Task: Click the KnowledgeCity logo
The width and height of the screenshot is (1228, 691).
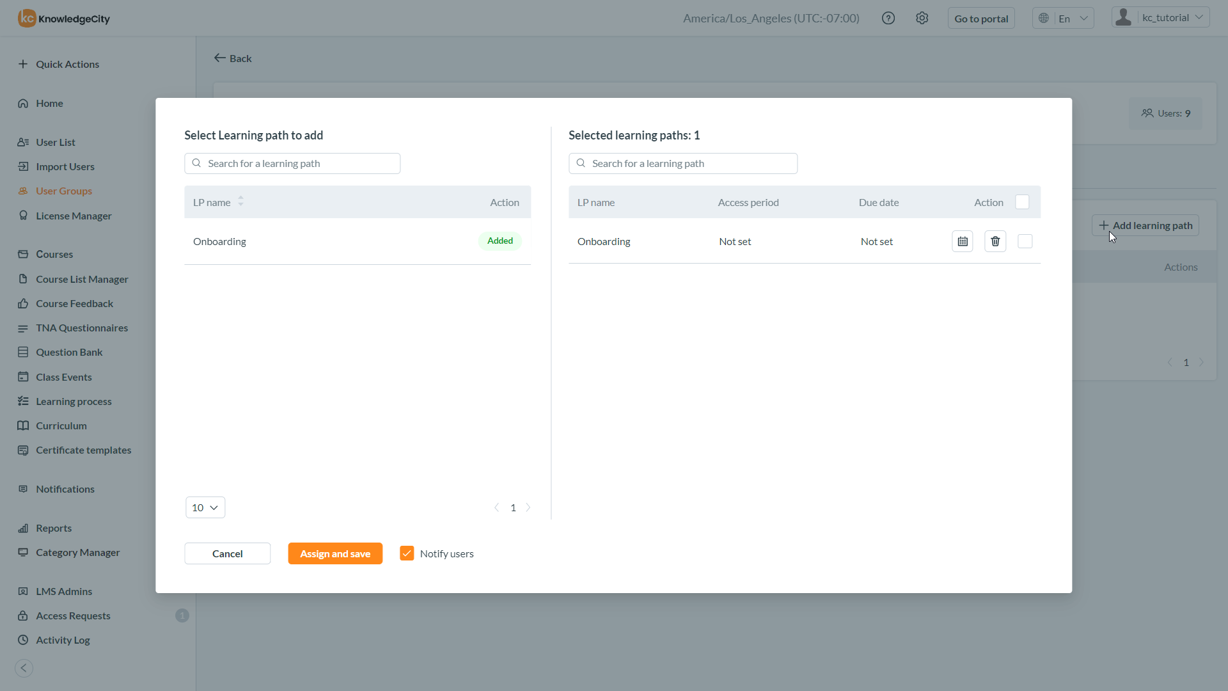Action: (x=64, y=18)
